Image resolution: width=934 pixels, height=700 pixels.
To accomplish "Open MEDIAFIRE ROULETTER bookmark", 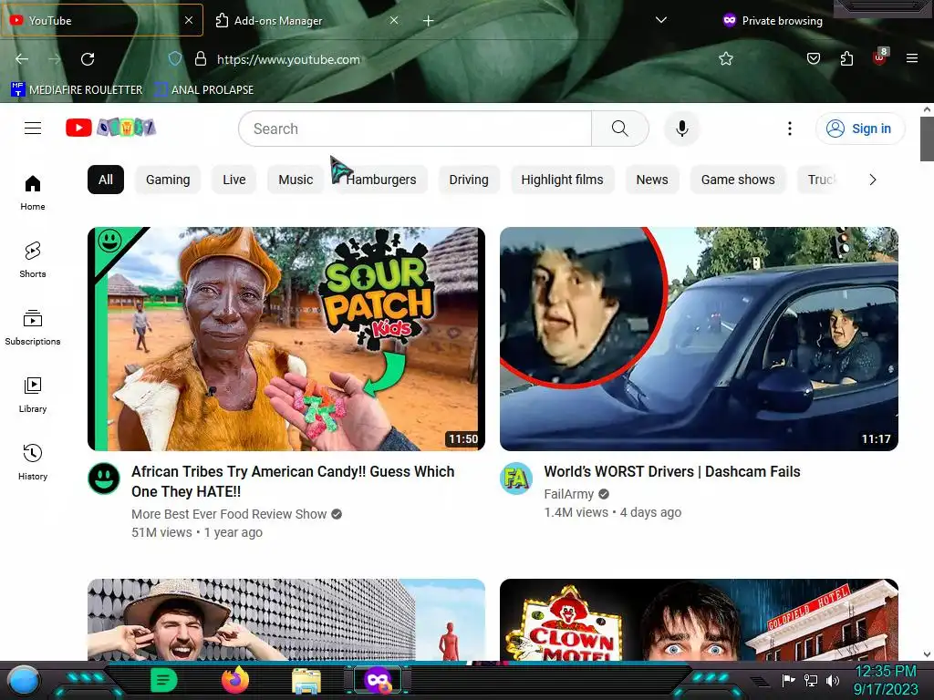I will tap(77, 90).
